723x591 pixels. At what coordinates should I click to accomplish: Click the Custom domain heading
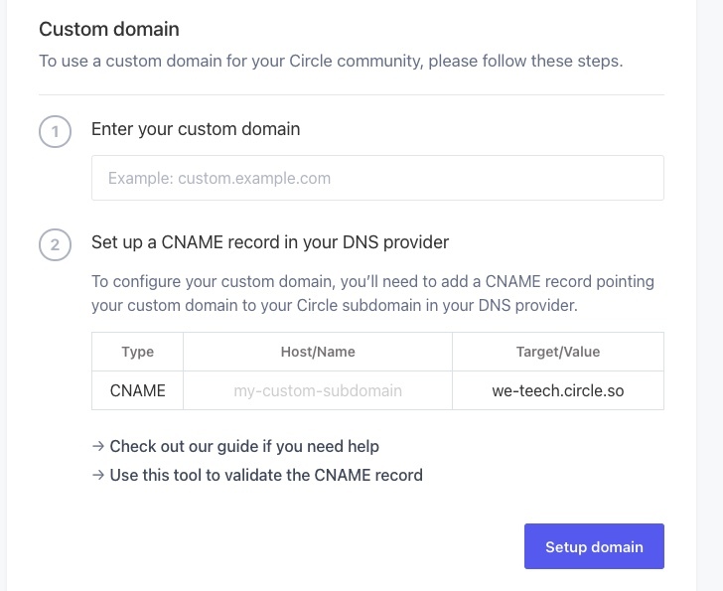(109, 29)
